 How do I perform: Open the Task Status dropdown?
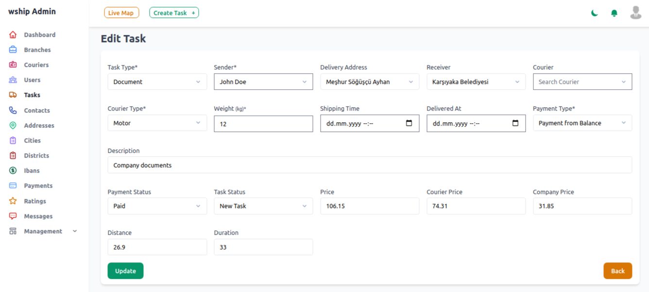coord(263,206)
